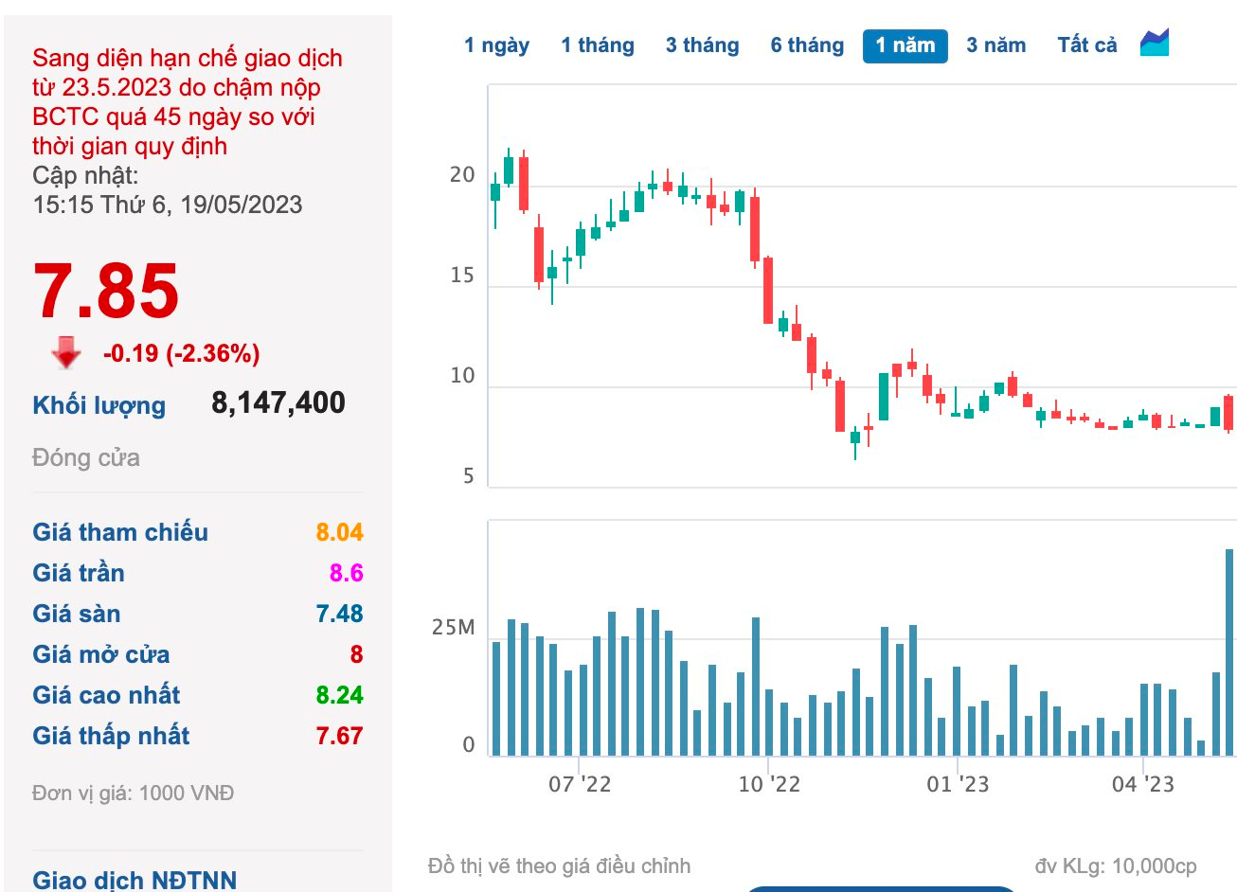This screenshot has width=1237, height=892.
Task: Click the '01 '23' date axis label
Action: [958, 784]
